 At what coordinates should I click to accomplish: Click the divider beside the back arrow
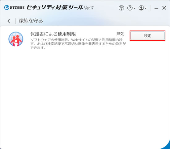tap(15, 21)
